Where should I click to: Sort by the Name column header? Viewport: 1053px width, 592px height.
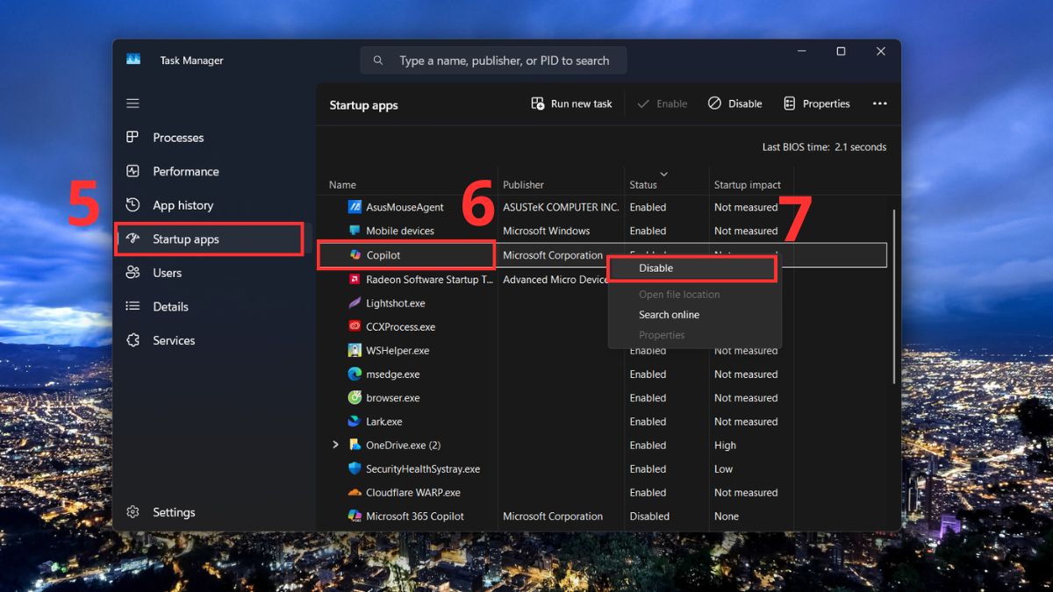tap(342, 185)
